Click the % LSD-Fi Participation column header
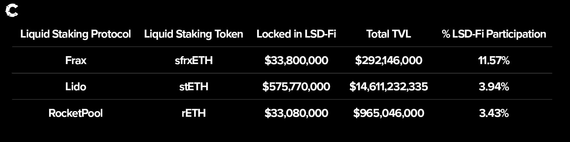The height and width of the screenshot is (142, 570). pyautogui.click(x=494, y=34)
